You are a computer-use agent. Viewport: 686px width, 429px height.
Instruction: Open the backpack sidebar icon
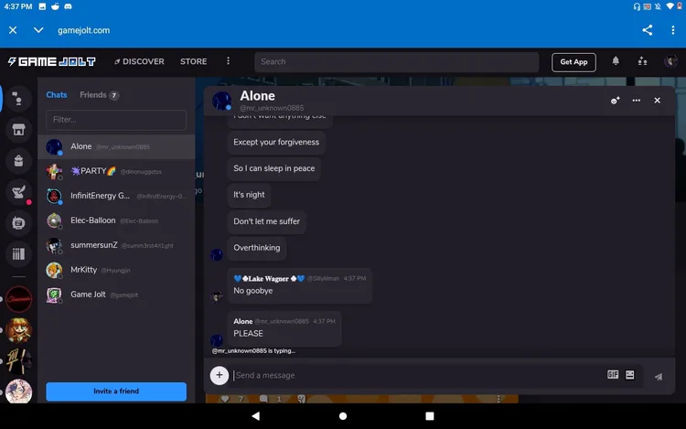pyautogui.click(x=18, y=160)
